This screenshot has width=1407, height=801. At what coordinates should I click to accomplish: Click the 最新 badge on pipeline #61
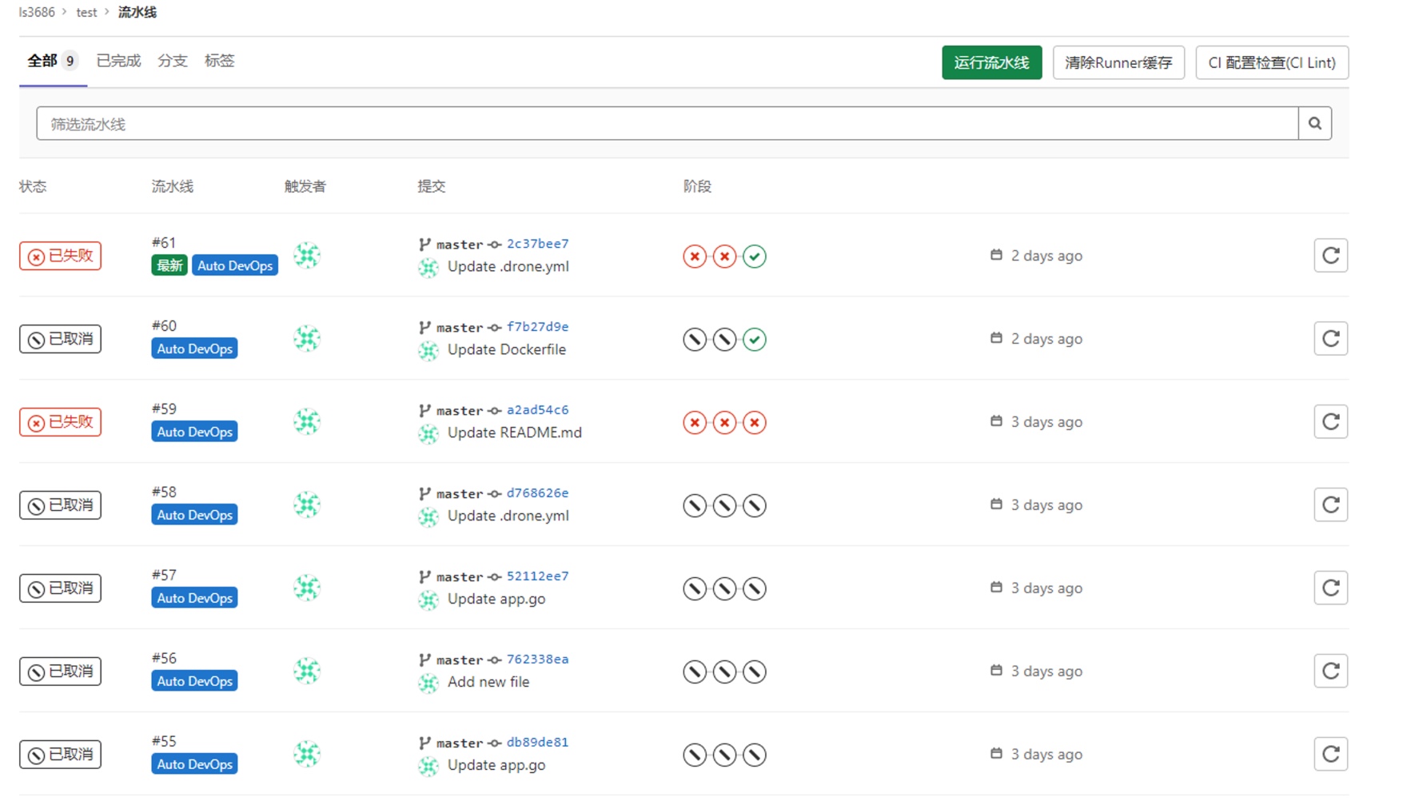click(169, 265)
